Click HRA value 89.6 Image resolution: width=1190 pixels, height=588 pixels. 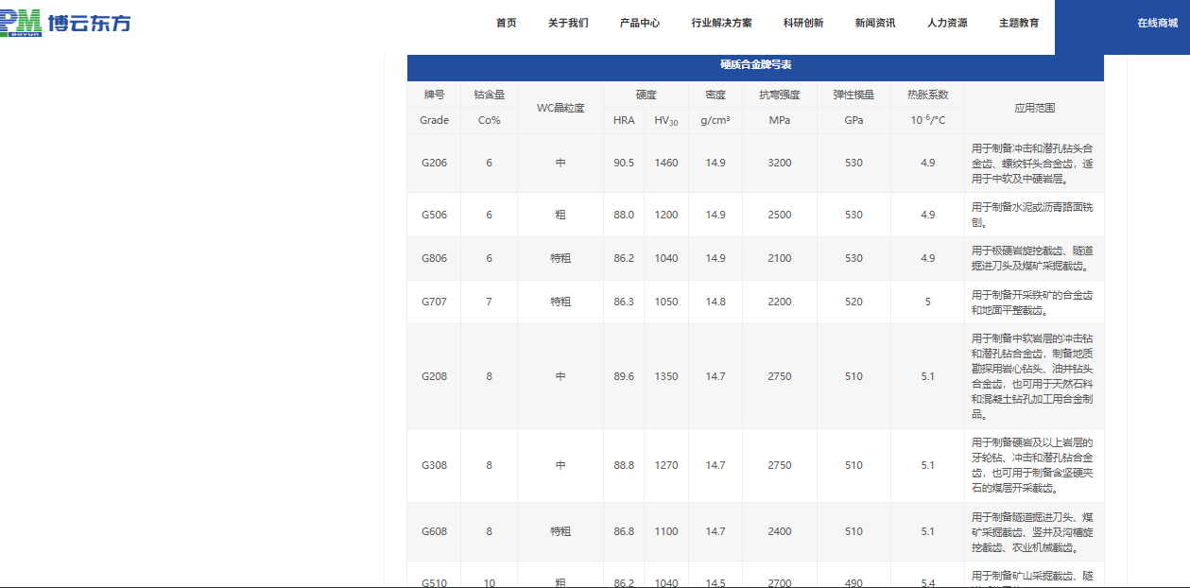pos(624,376)
